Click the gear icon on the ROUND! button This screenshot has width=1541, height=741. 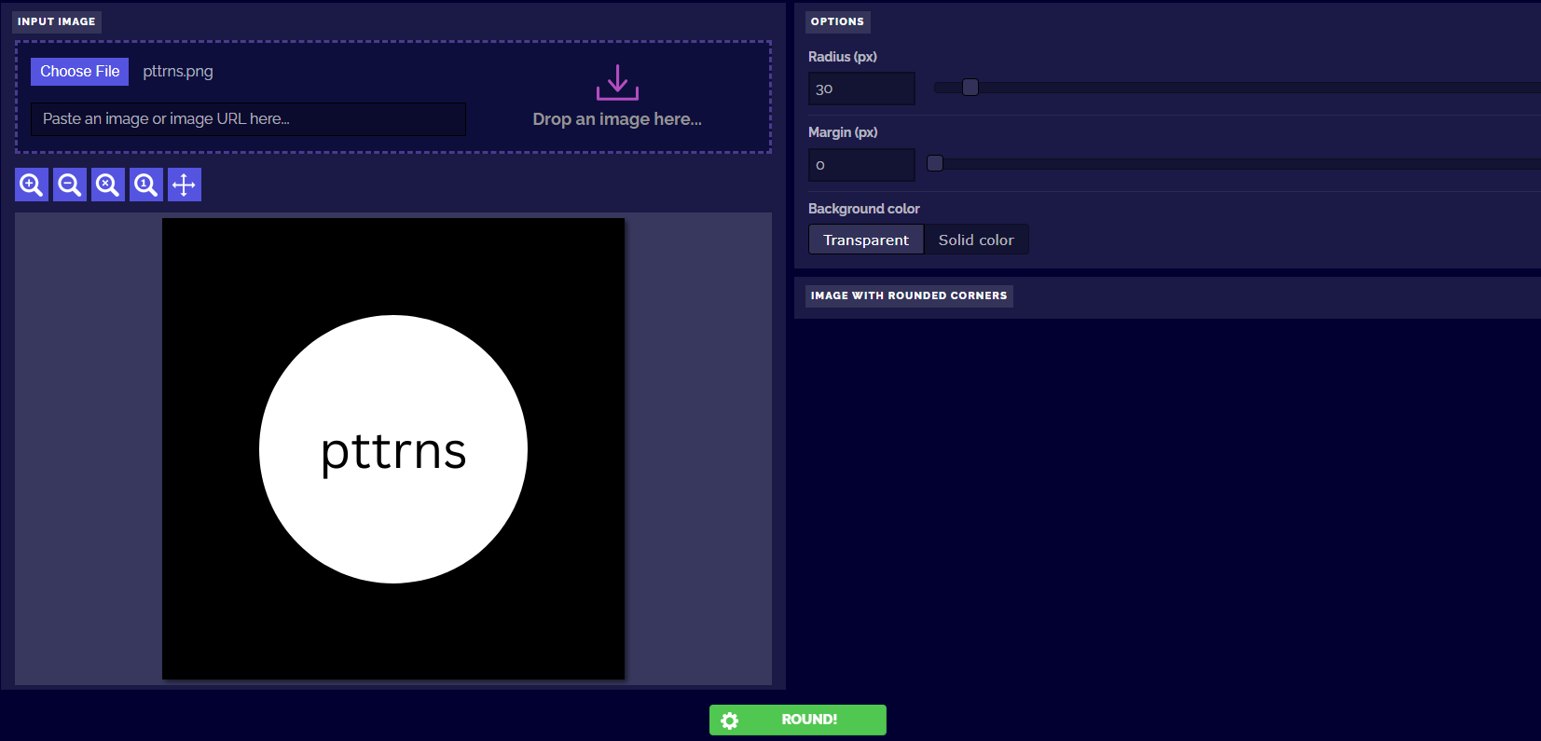point(730,720)
